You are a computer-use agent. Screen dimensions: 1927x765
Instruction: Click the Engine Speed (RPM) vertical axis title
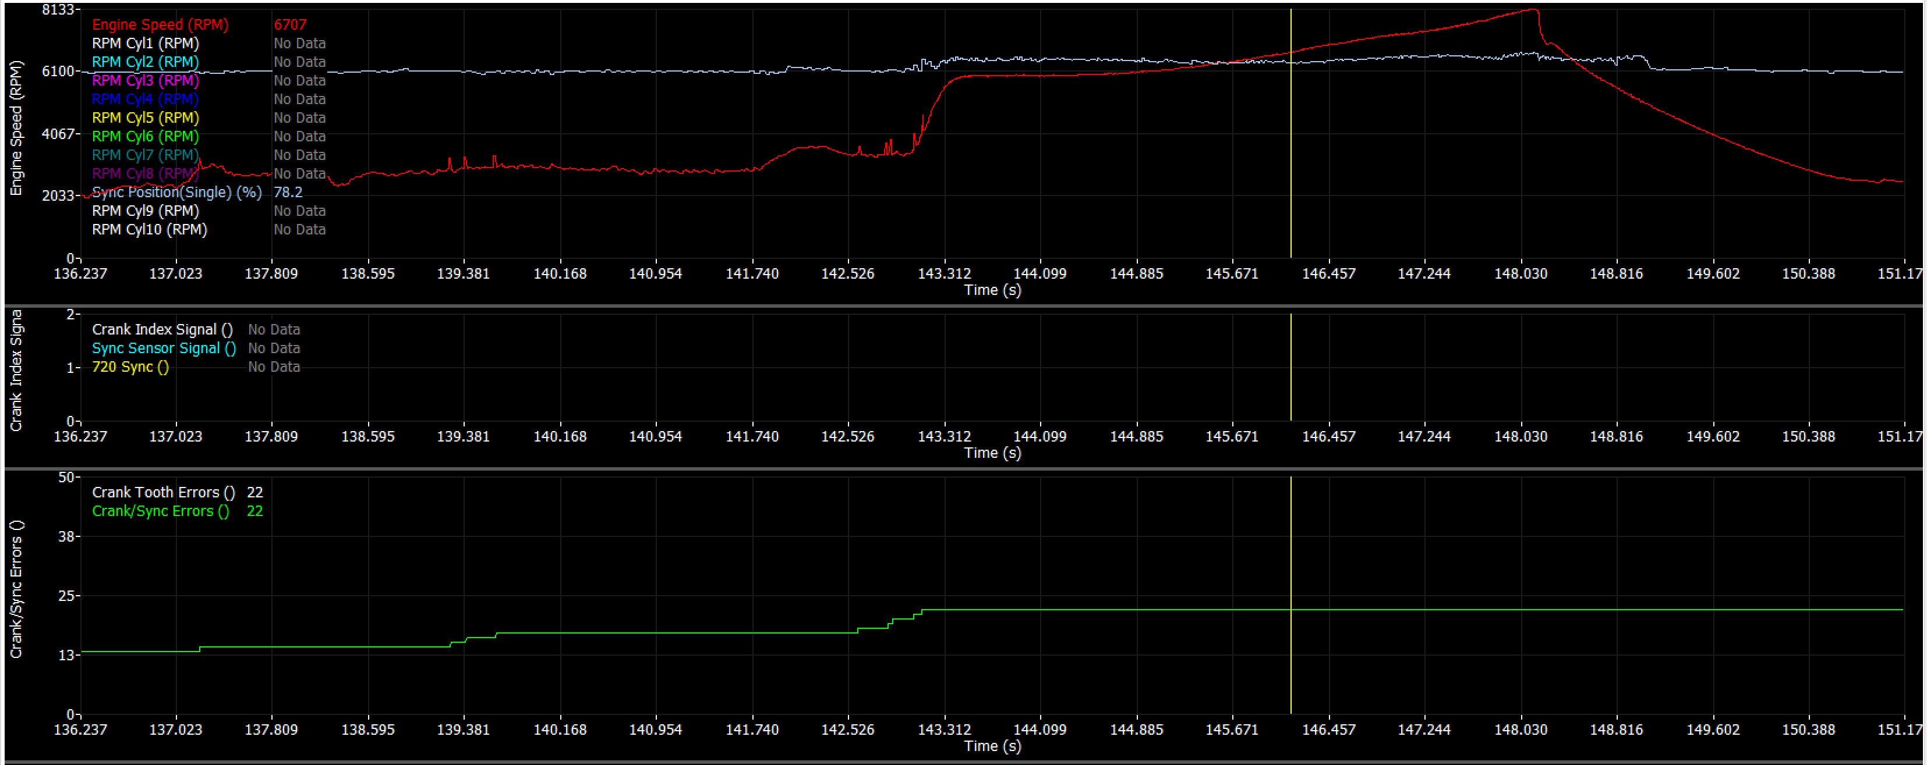coord(16,128)
